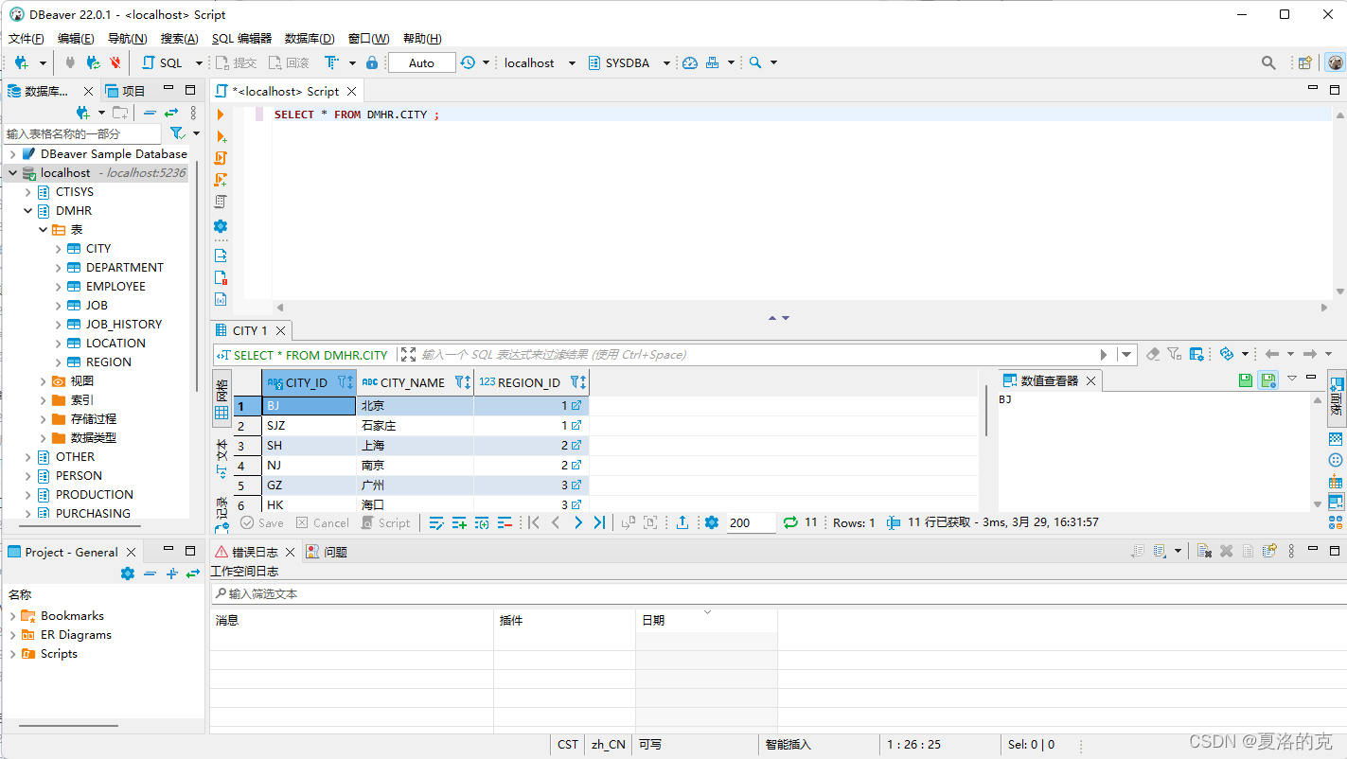Select the 石家庄 cell in CITY_NAME column
Image resolution: width=1347 pixels, height=759 pixels.
click(x=415, y=426)
